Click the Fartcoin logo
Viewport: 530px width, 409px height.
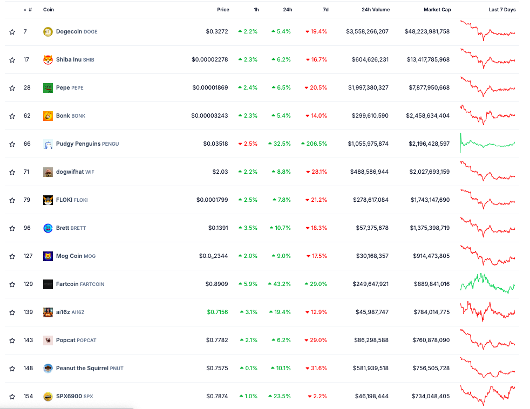48,284
